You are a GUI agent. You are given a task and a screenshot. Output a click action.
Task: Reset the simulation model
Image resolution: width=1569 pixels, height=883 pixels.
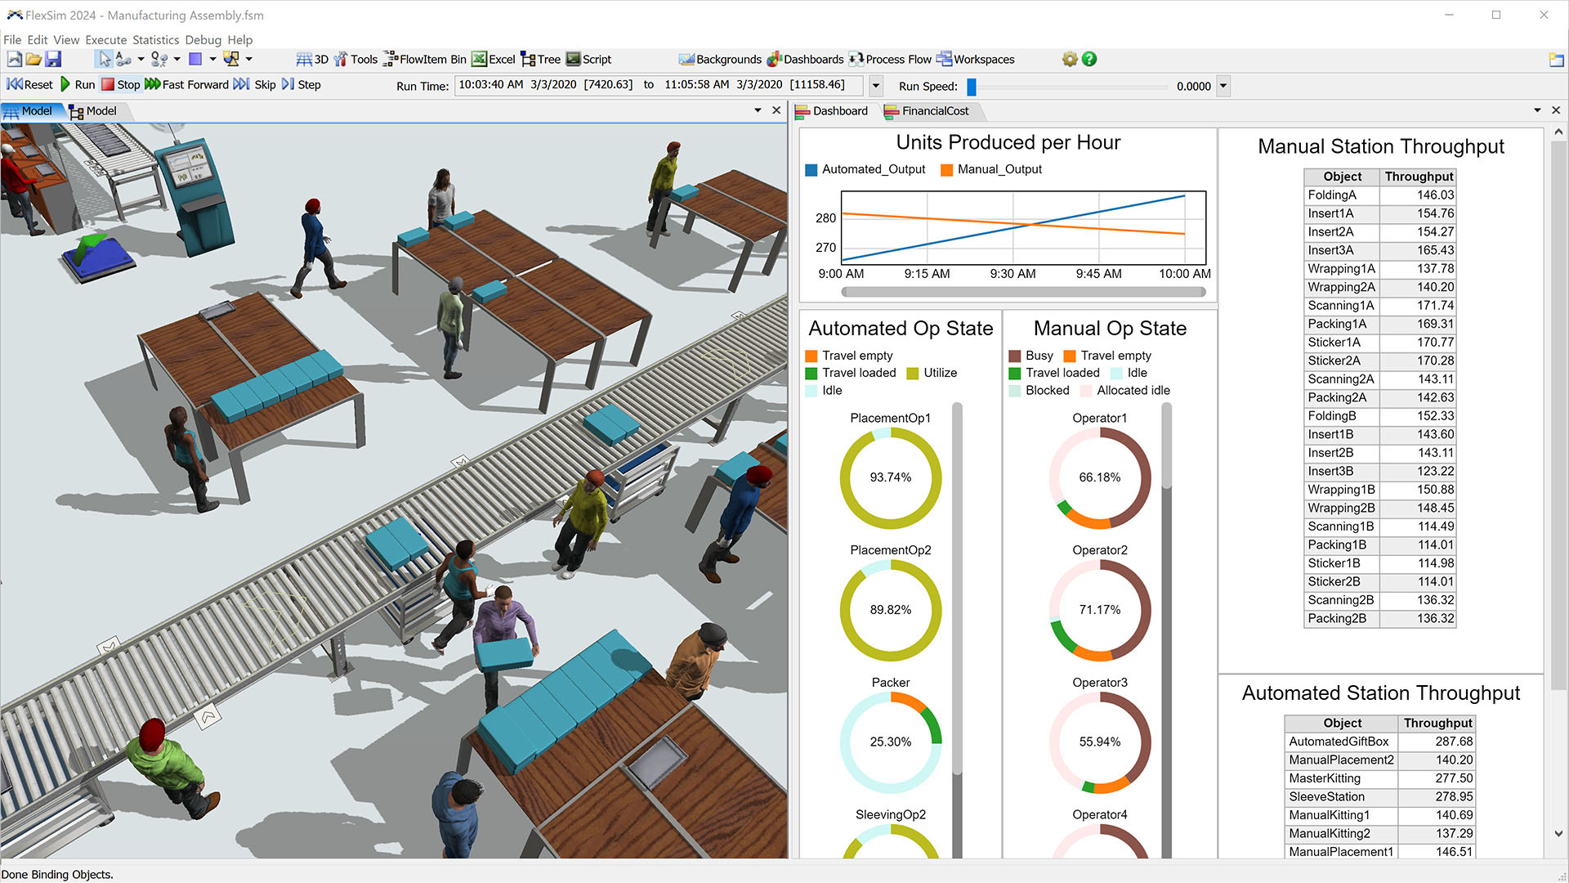pos(29,84)
